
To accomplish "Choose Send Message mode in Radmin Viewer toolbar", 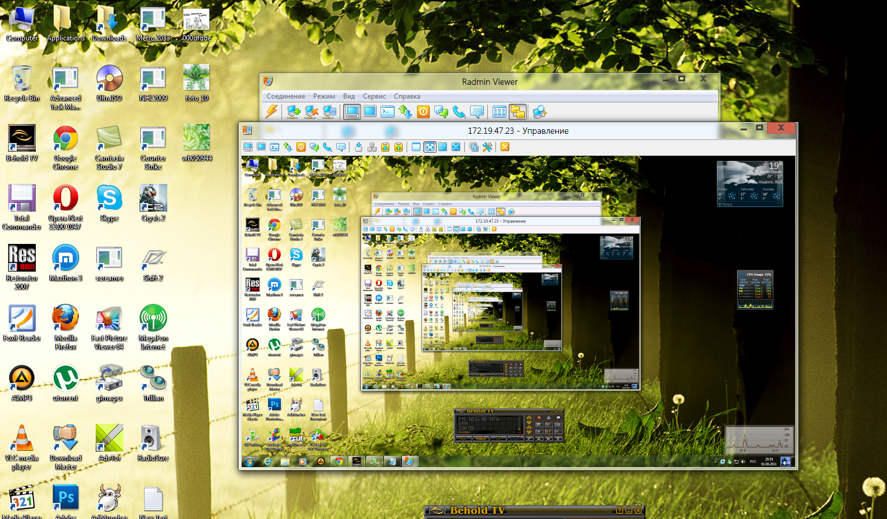I will tap(477, 111).
